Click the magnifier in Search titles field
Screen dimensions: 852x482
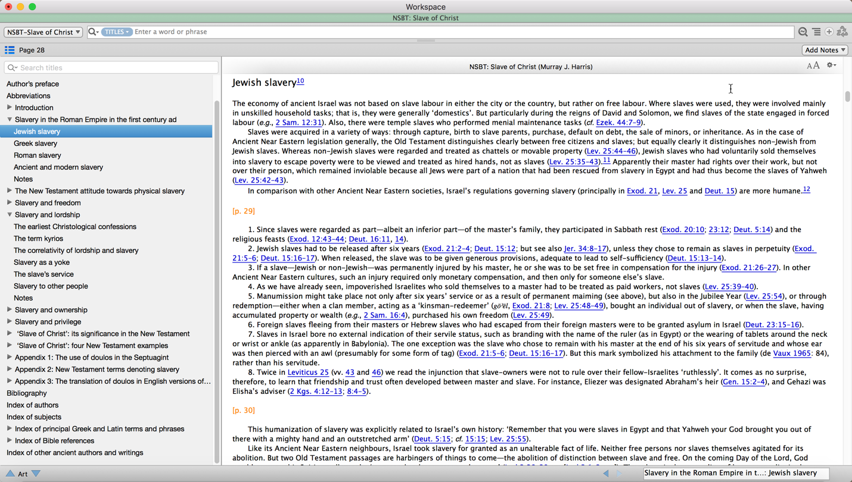13,68
